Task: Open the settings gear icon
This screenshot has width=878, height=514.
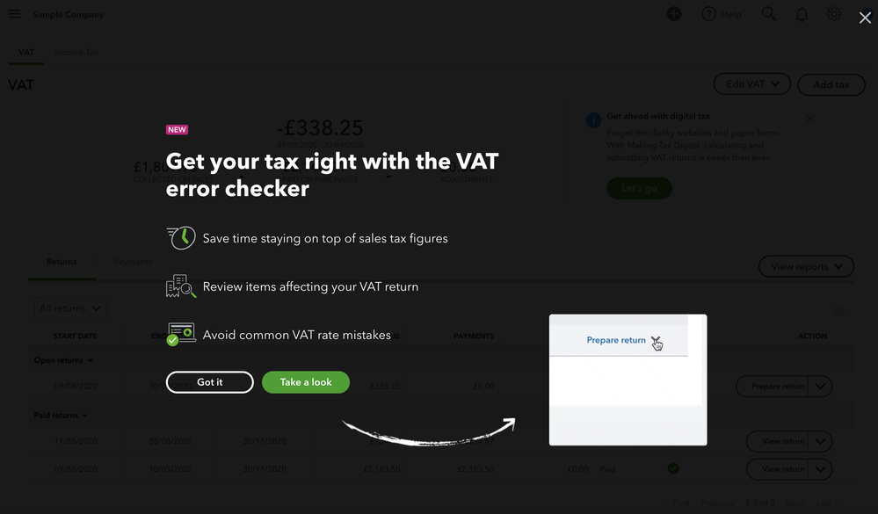Action: coord(834,14)
